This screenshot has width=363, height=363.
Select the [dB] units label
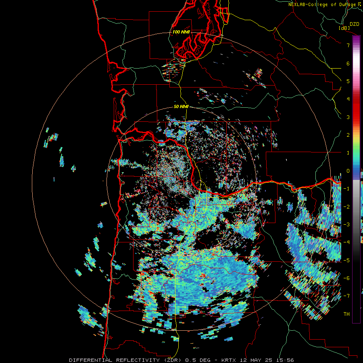pyautogui.click(x=344, y=28)
